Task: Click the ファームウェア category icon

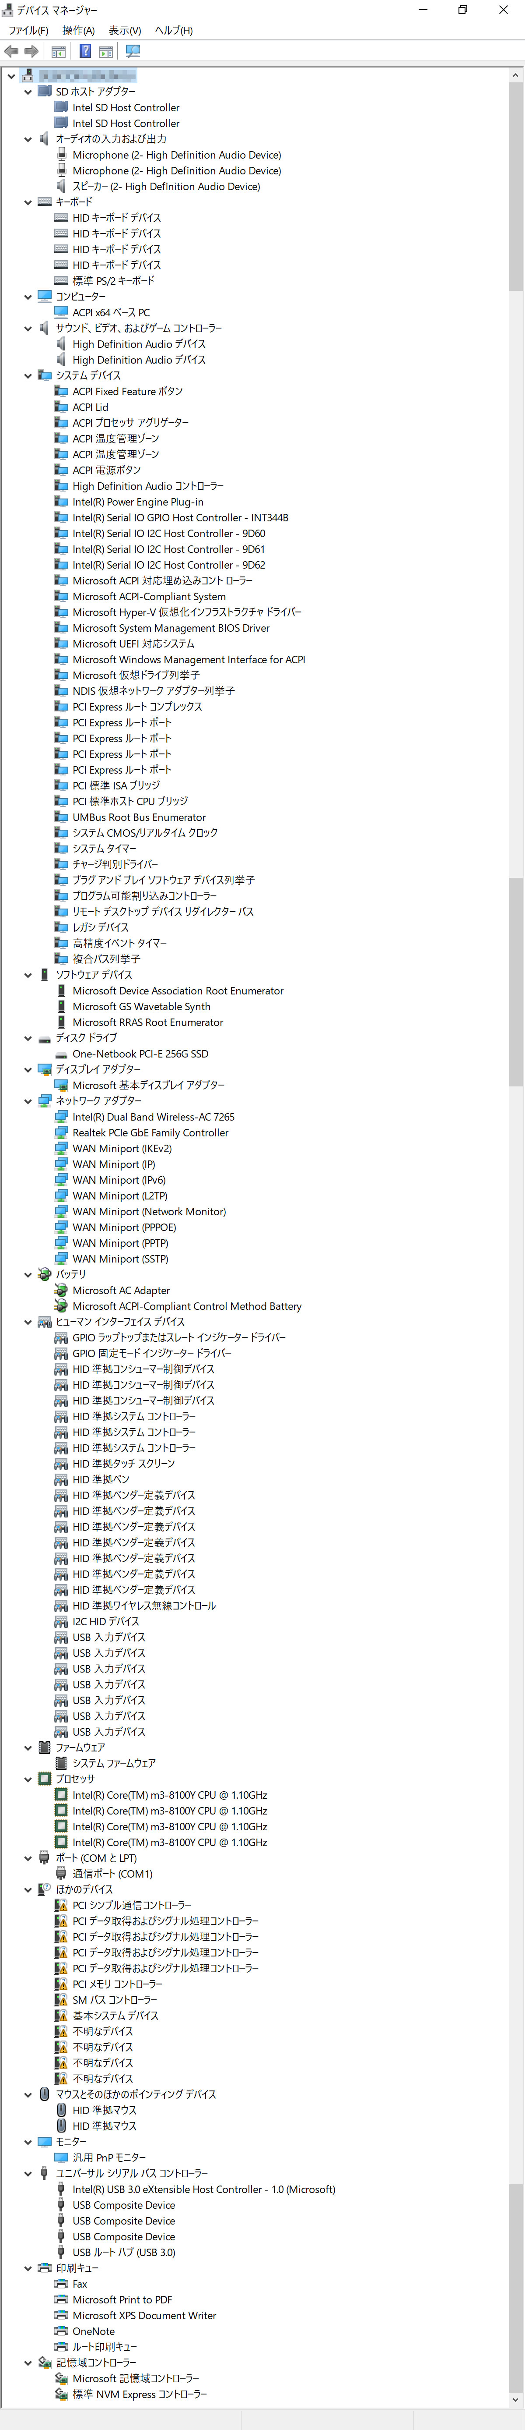Action: [x=44, y=1747]
